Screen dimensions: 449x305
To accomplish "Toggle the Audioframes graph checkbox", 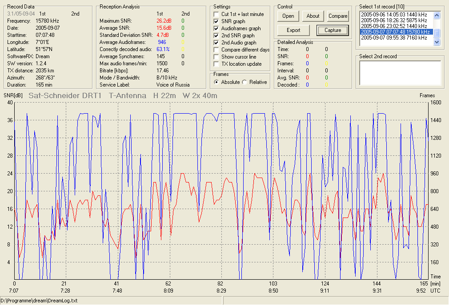I will point(216,28).
